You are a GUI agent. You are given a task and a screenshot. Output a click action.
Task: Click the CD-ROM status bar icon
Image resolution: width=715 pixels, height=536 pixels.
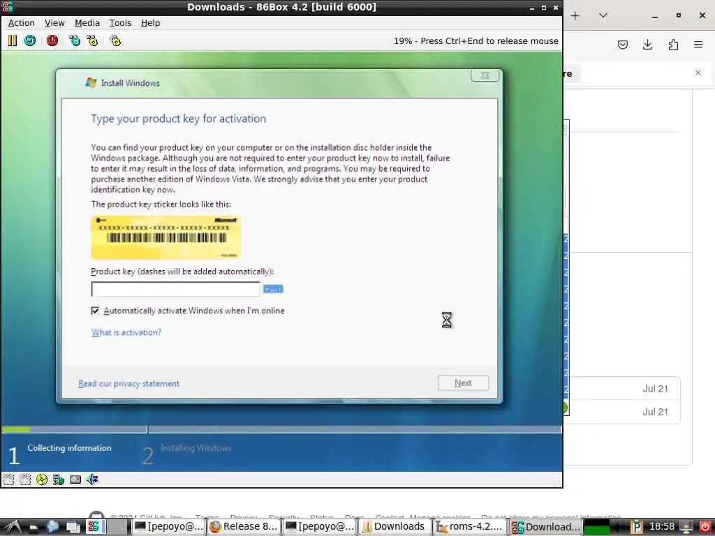(x=41, y=479)
